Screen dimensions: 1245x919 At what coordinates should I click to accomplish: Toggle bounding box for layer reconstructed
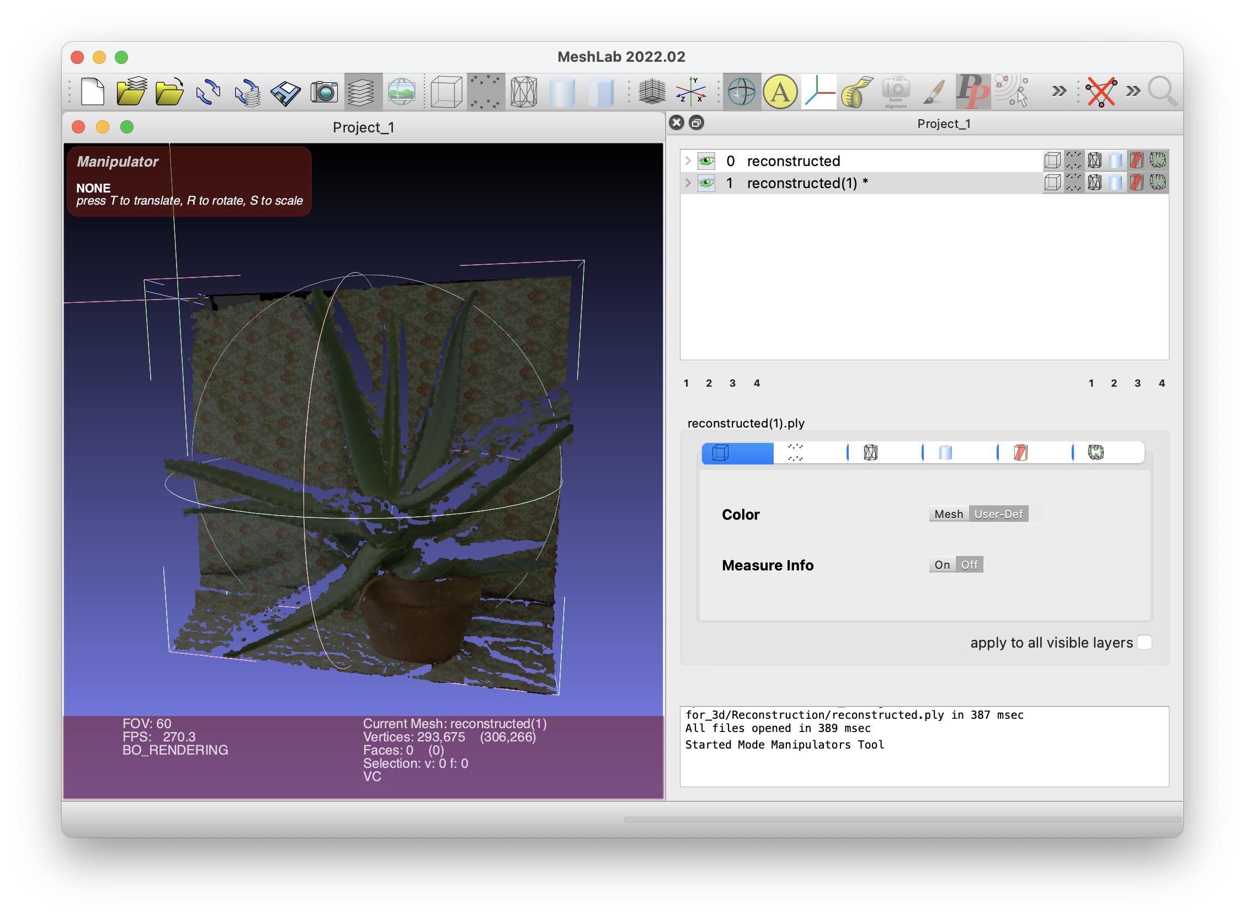[1052, 161]
